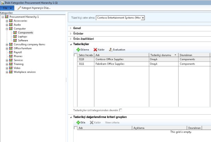211x142 pixels.
Task: Click the red X Kaldır icon
Action: pyautogui.click(x=95, y=50)
